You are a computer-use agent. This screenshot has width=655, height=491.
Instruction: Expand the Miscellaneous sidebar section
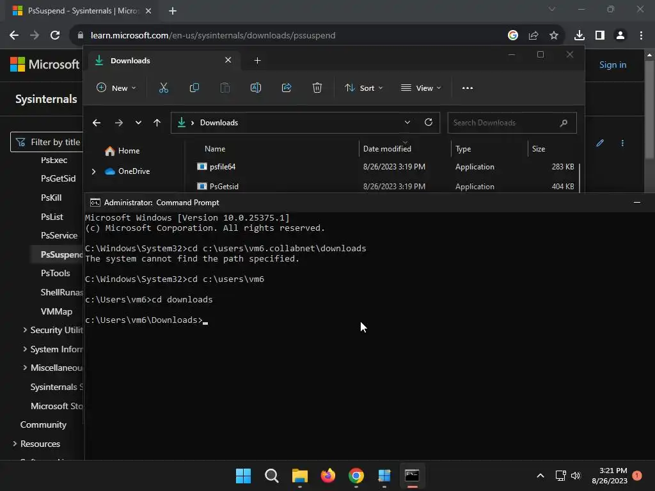click(25, 368)
